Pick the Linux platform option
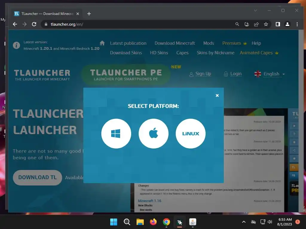 (x=191, y=134)
